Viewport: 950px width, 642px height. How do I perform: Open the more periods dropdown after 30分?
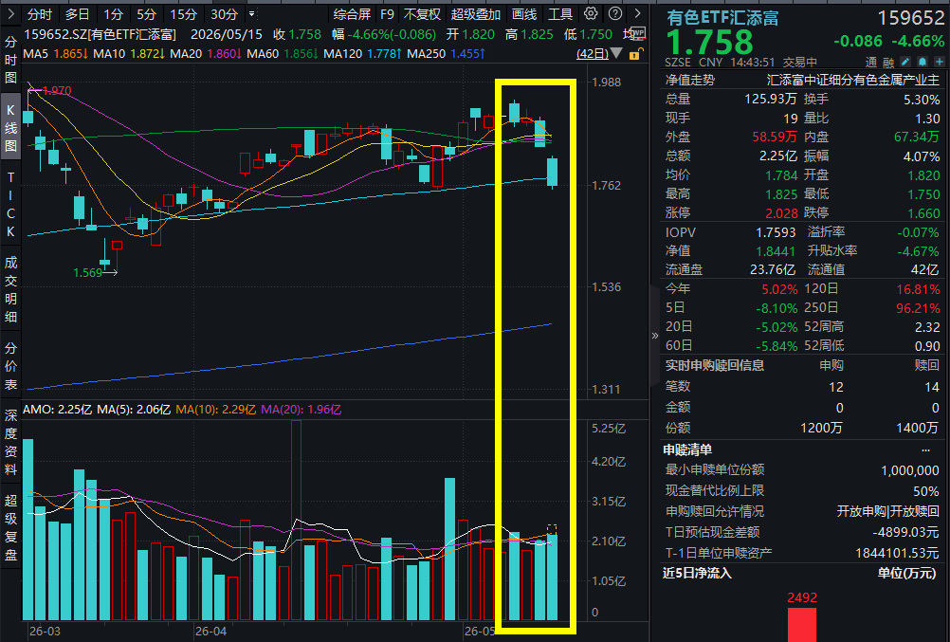tap(252, 13)
